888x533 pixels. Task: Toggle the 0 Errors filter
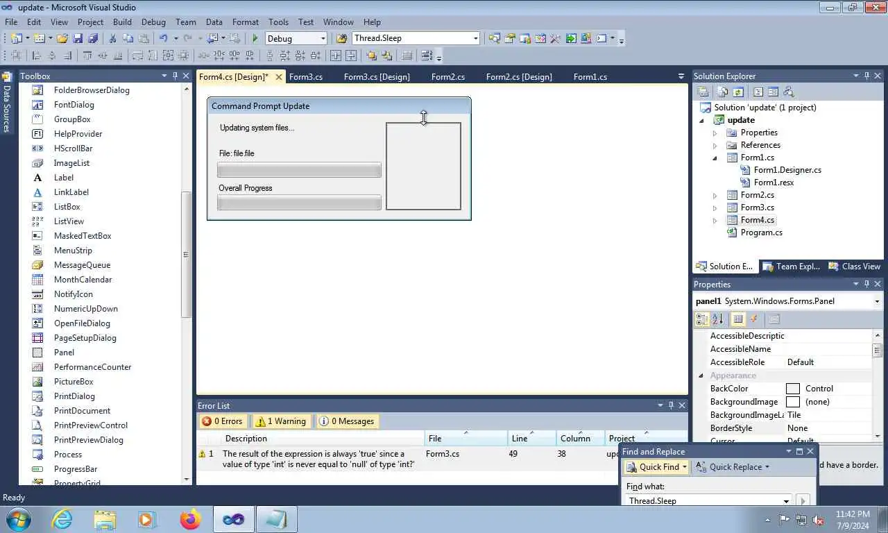coord(222,421)
